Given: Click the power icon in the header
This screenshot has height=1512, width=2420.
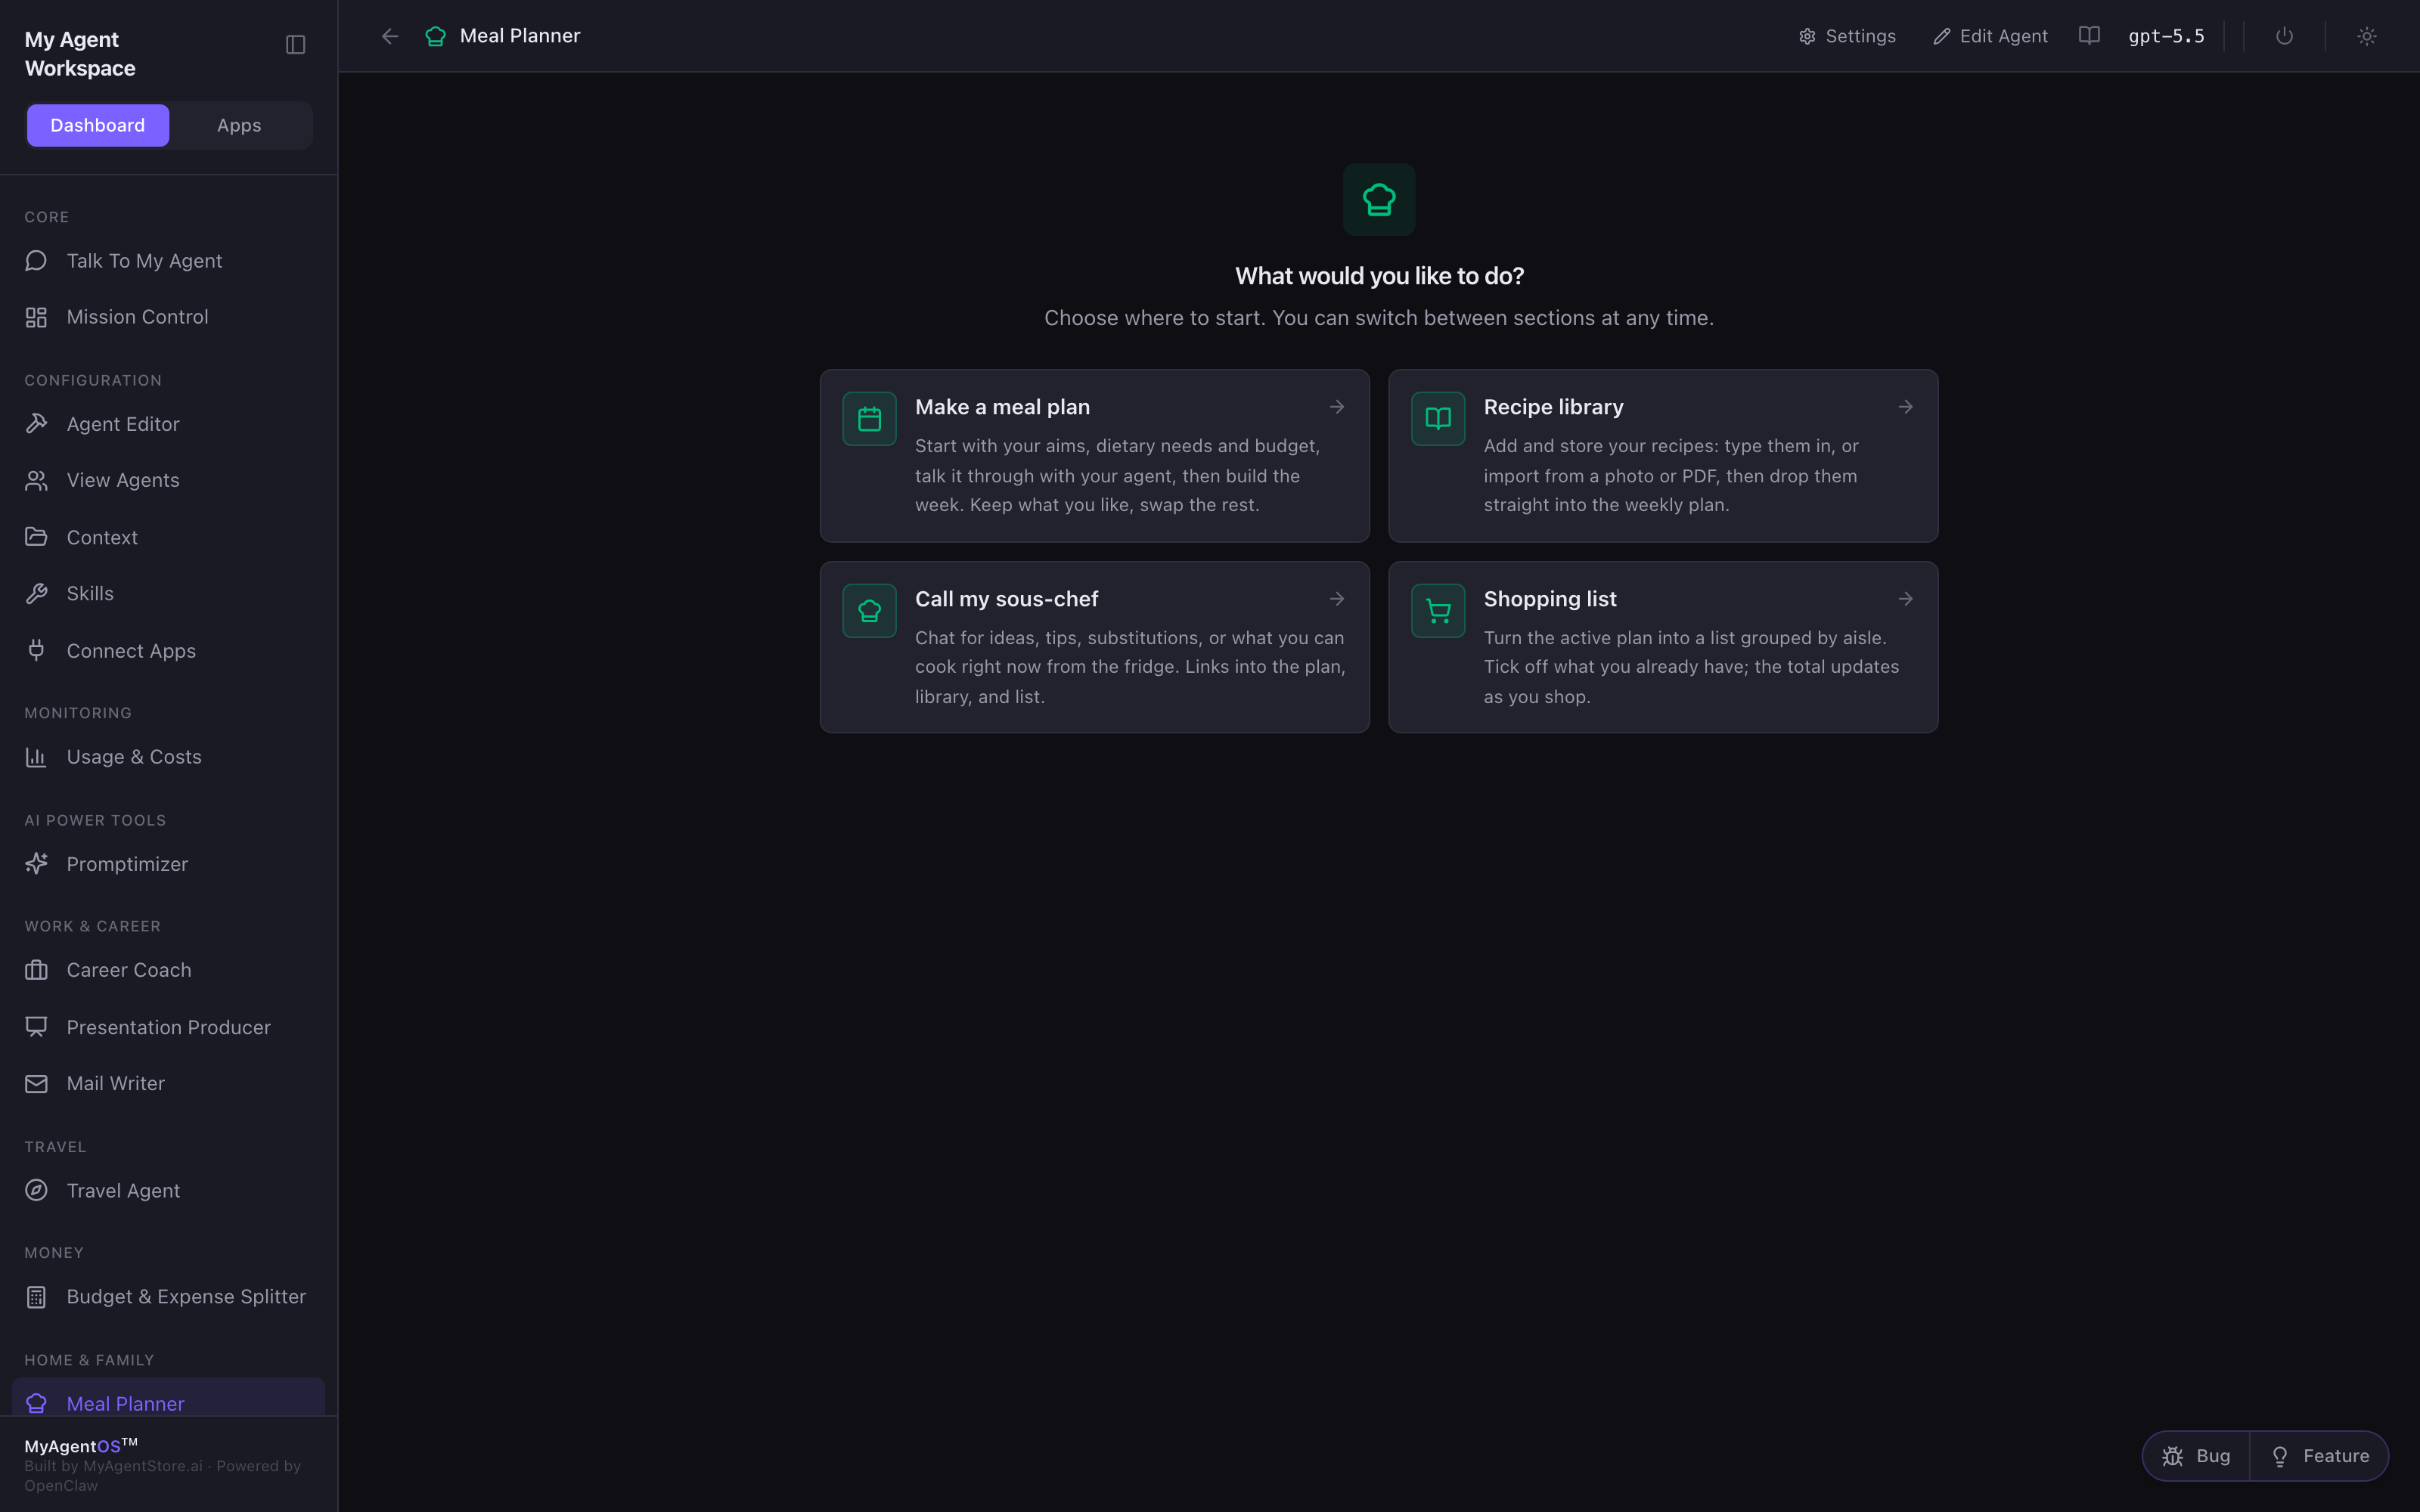Looking at the screenshot, I should pyautogui.click(x=2284, y=36).
